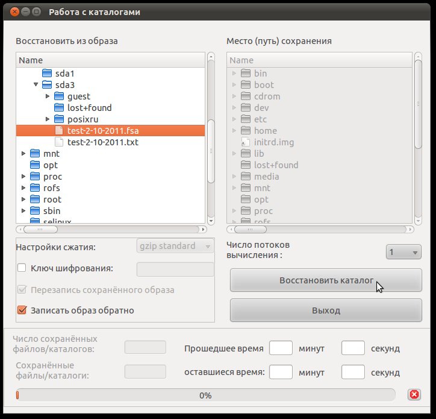Image resolution: width=436 pixels, height=419 pixels.
Task: Click the red cancel icon beside progress bar
Action: coord(414,394)
